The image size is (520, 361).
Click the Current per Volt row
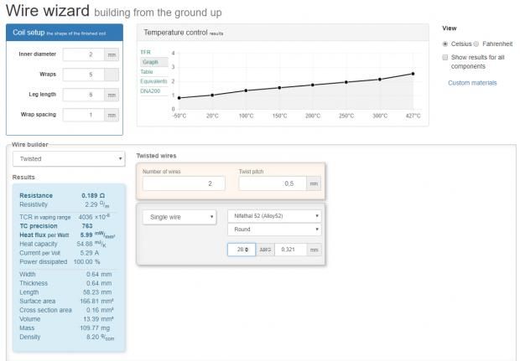(60, 253)
